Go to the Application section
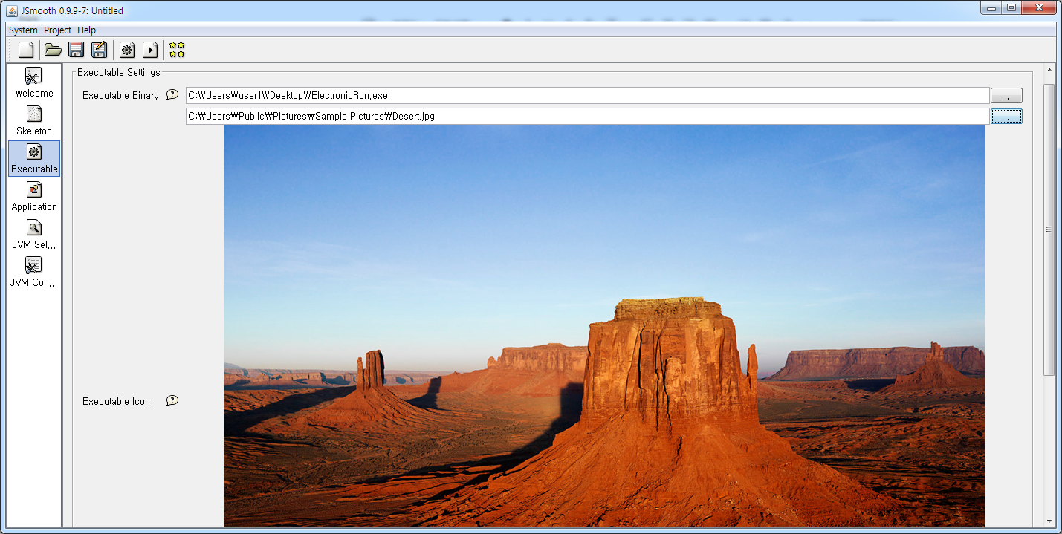This screenshot has height=534, width=1062. [x=34, y=197]
